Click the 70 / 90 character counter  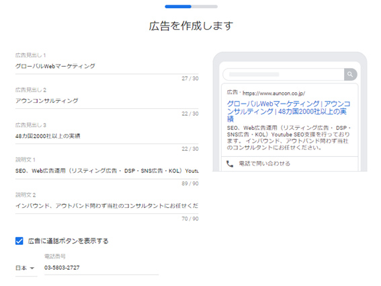click(190, 219)
